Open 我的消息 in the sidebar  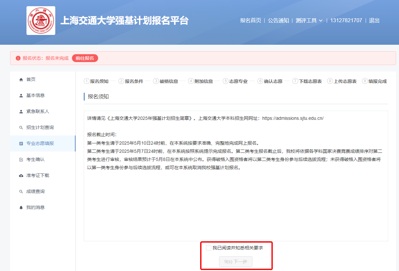tap(43, 208)
